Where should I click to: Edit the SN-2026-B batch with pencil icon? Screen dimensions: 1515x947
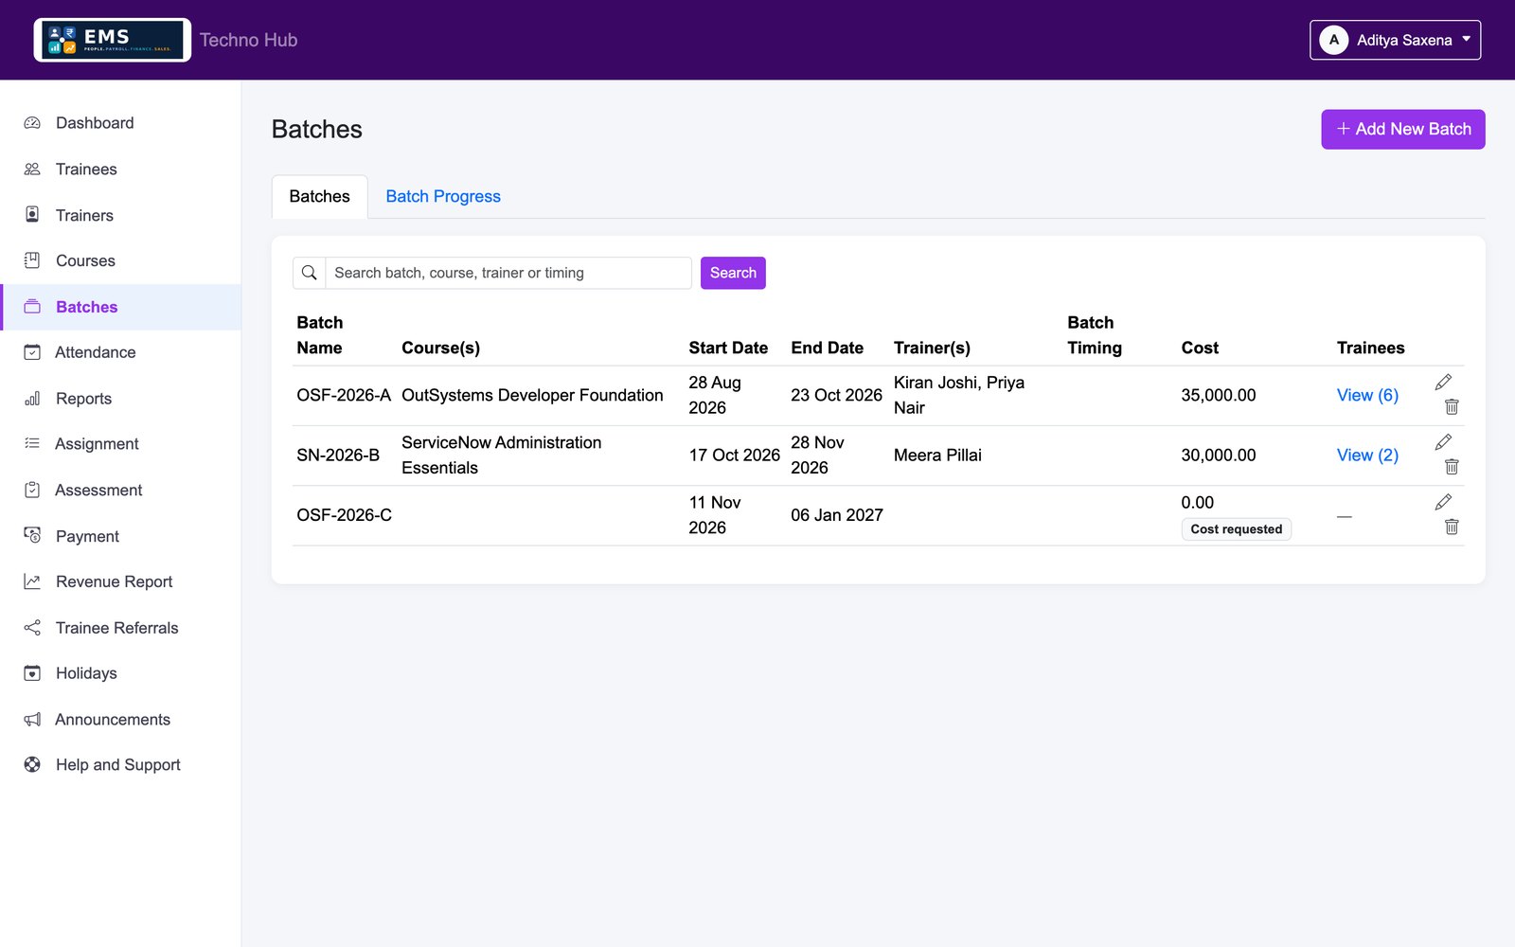pyautogui.click(x=1443, y=441)
